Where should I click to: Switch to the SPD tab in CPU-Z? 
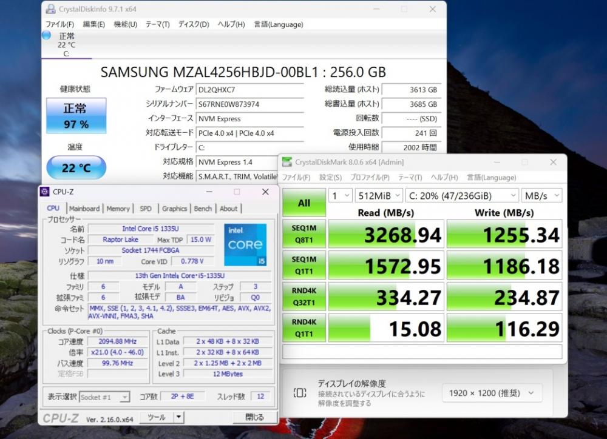click(x=146, y=209)
